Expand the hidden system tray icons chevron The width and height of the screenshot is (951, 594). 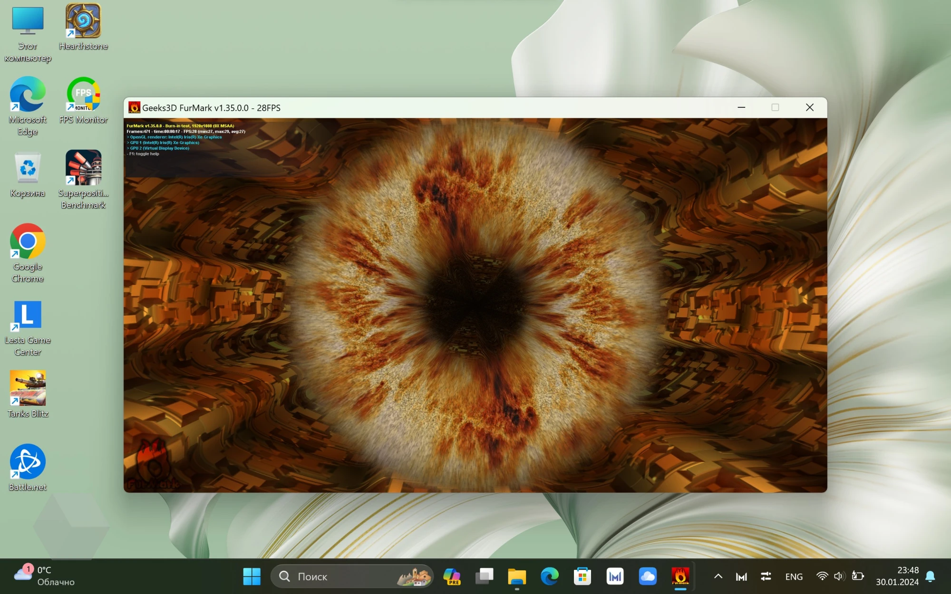[718, 576]
